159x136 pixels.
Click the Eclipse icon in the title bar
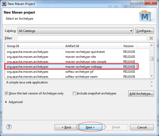click(x=4, y=4)
